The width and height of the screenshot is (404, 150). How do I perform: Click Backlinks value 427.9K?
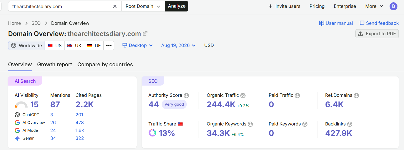(x=339, y=133)
